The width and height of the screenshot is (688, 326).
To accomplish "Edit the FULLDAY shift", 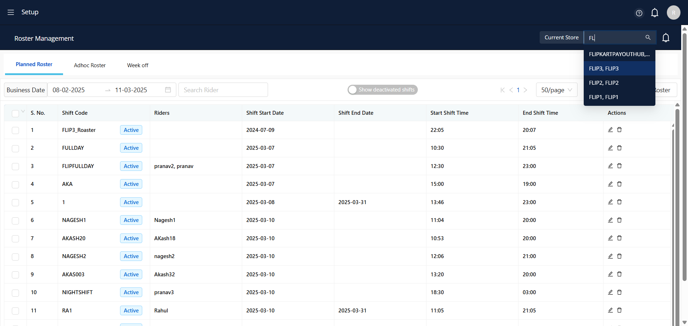I will pos(610,148).
